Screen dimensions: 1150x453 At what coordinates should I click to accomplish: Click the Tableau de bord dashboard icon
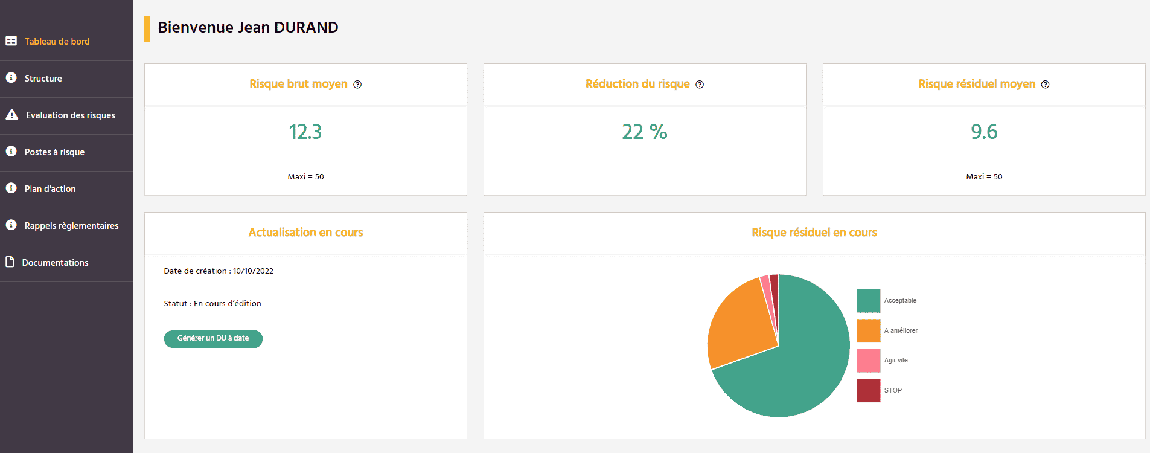click(x=11, y=41)
